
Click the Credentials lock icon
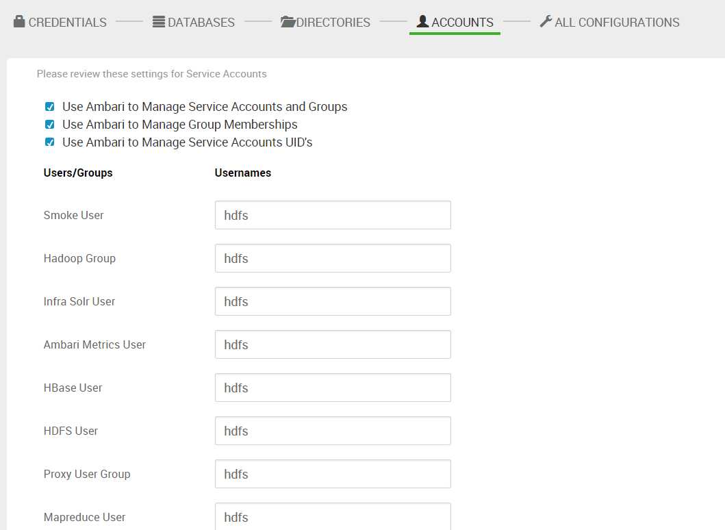coord(19,21)
